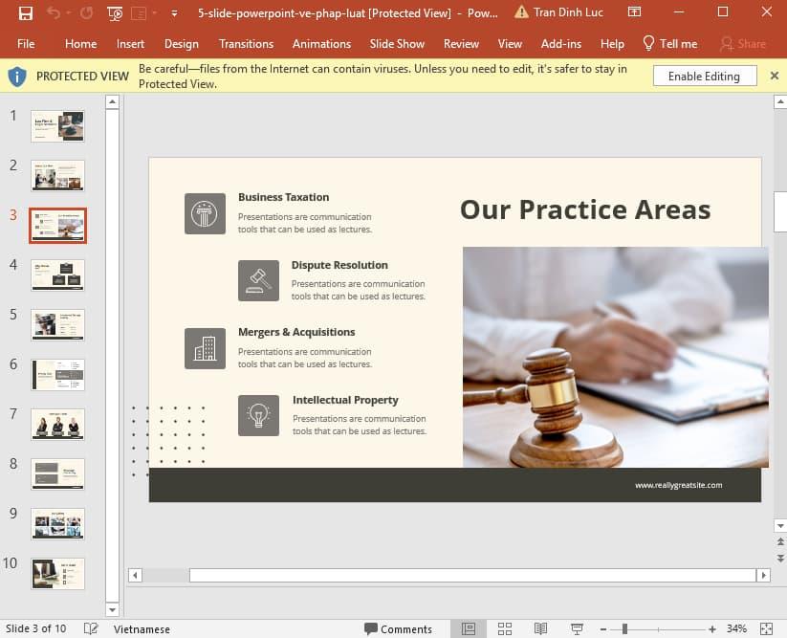The image size is (787, 638).
Task: Toggle spell check indicator in status bar
Action: click(x=92, y=628)
